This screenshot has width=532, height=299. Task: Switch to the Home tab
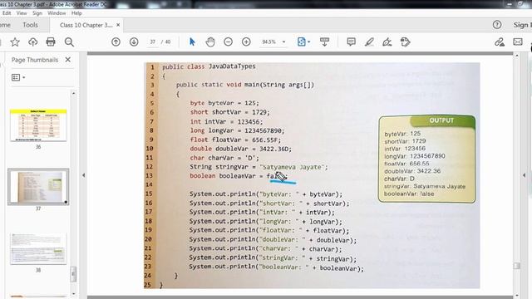[5, 25]
